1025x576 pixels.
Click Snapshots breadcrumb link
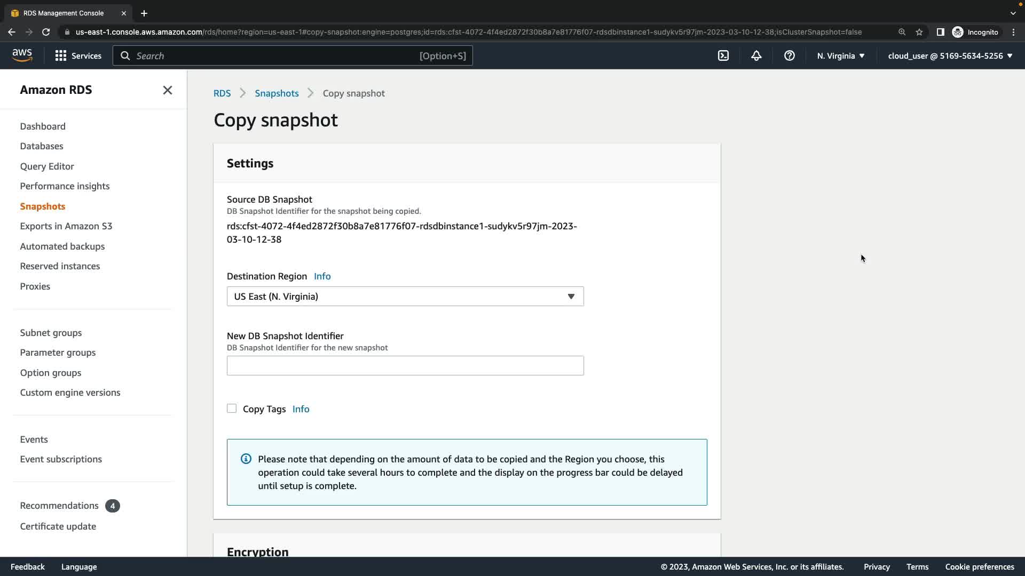click(x=277, y=93)
